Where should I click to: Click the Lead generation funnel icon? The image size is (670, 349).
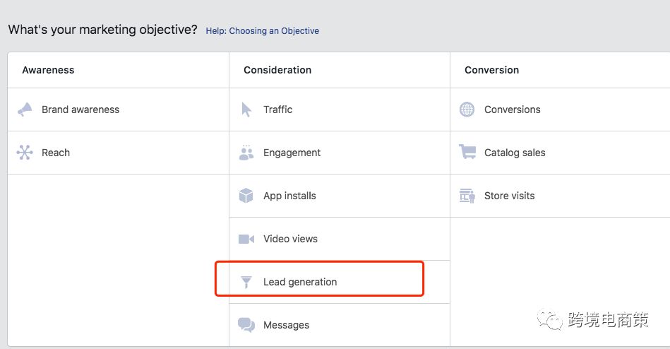[246, 282]
